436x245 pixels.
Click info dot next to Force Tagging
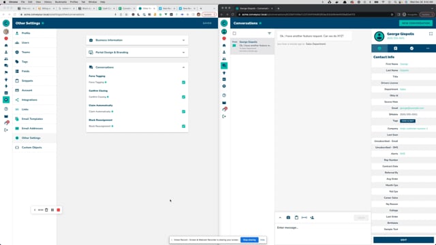[x=106, y=82]
